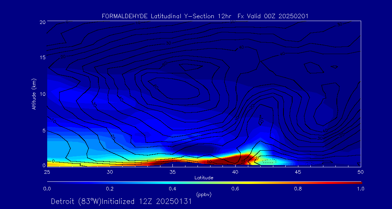The height and width of the screenshot is (209, 392).
Task: Click the "Altitude (km)" vertical axis label
Action: (x=33, y=94)
